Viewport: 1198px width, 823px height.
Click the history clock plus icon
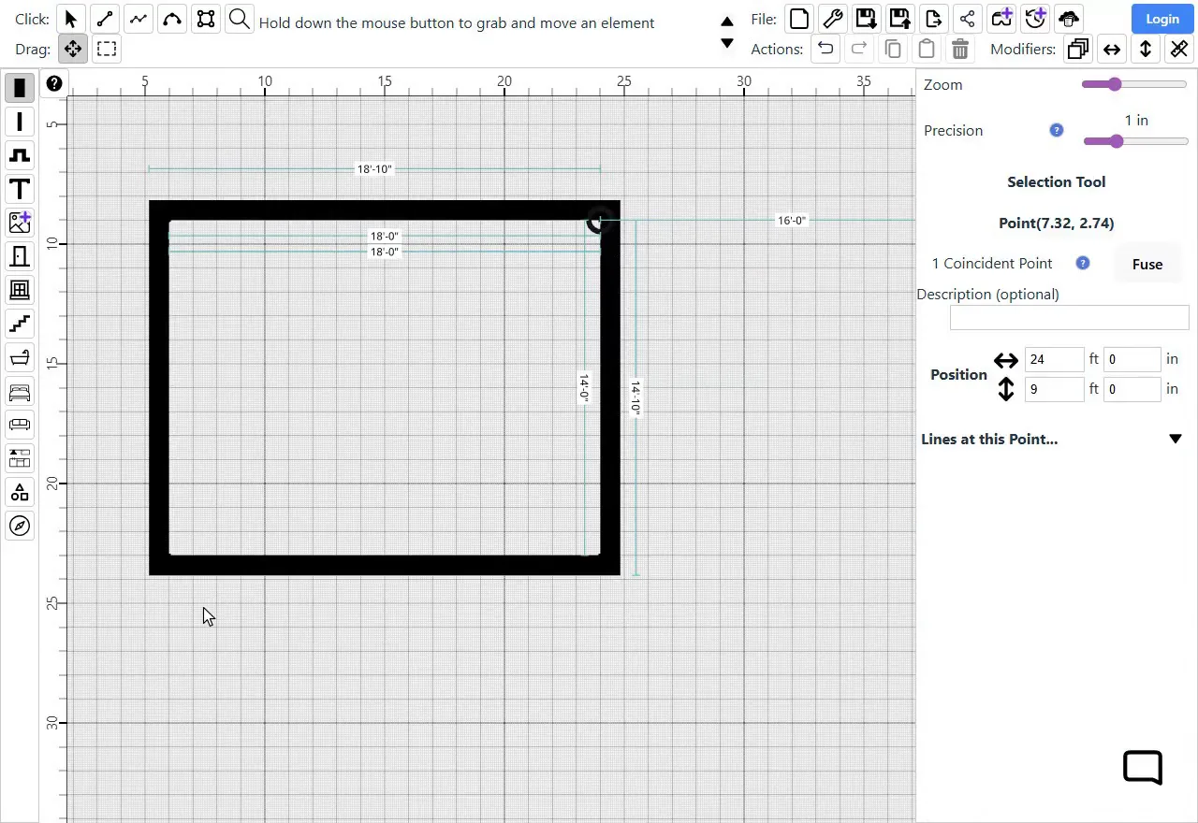click(x=1034, y=19)
